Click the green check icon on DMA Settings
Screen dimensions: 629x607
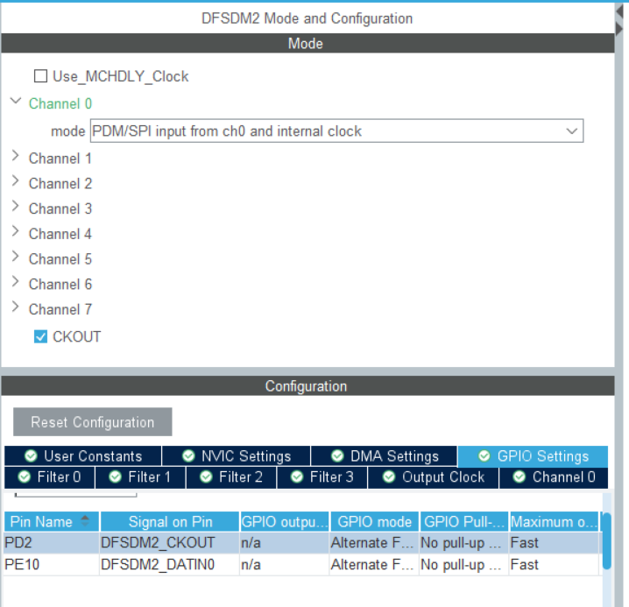[337, 455]
